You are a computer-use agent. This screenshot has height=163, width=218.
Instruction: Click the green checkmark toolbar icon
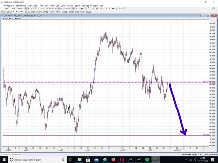104,8
